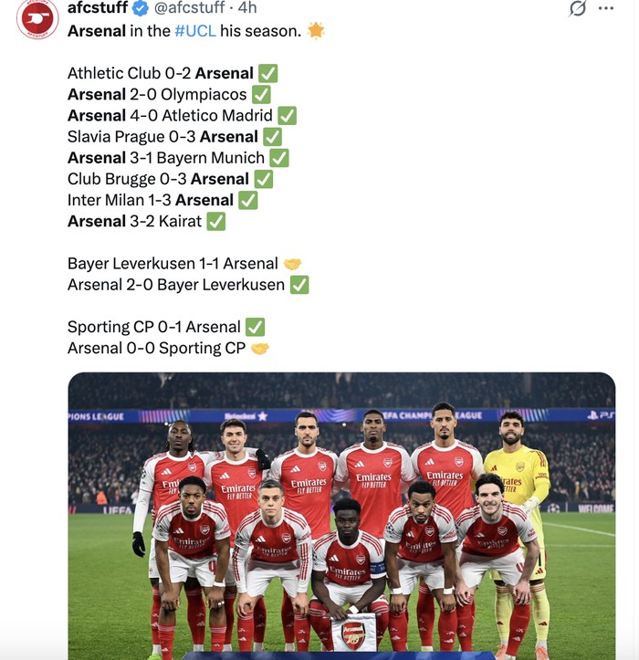Click the 4h post timestamp
639x660 pixels.
[x=247, y=8]
